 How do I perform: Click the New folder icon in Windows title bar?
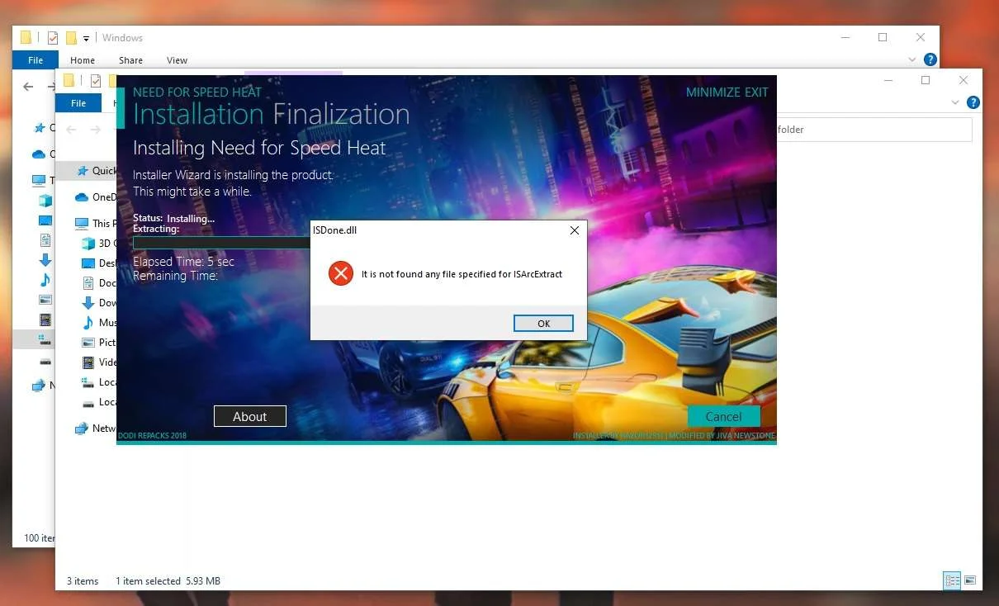pyautogui.click(x=71, y=37)
